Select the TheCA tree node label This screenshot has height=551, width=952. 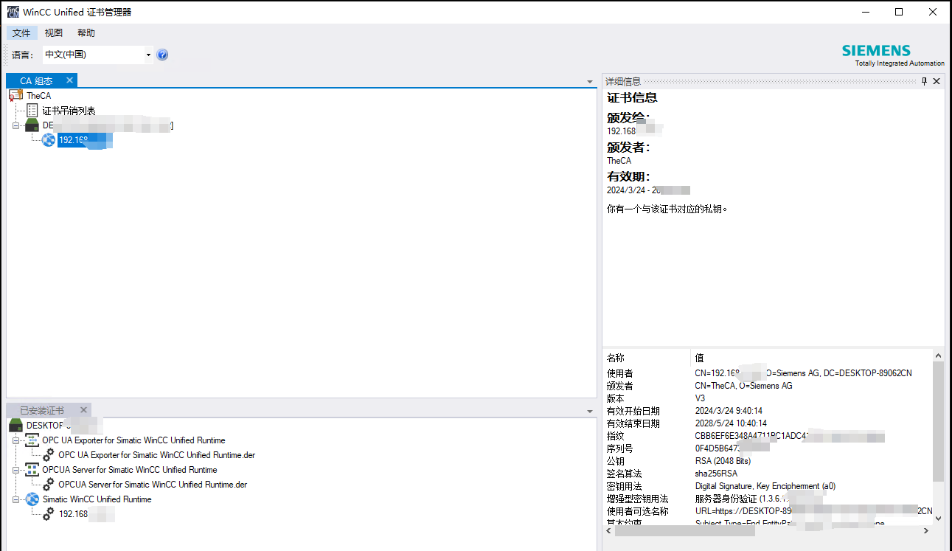tap(39, 96)
